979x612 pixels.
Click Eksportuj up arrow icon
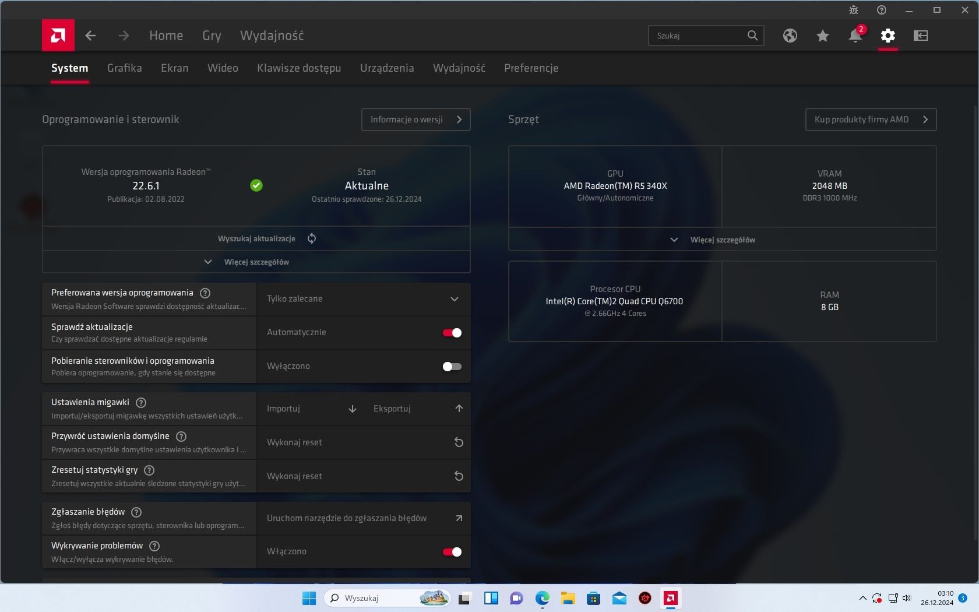click(x=459, y=409)
